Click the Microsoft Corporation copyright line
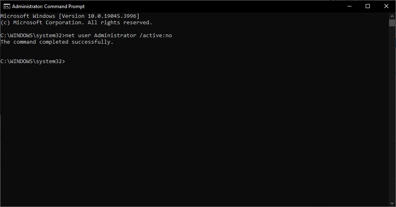The width and height of the screenshot is (396, 207). [x=76, y=23]
